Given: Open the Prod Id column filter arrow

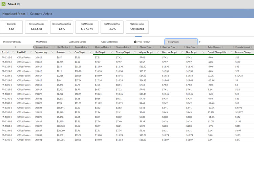Looking at the screenshot, I should (x=13, y=52).
